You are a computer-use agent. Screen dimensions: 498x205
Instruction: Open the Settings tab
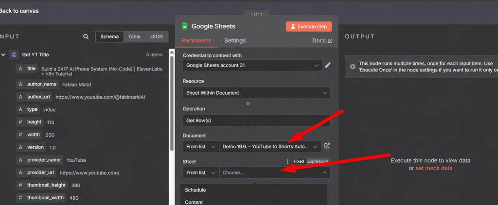pos(235,41)
